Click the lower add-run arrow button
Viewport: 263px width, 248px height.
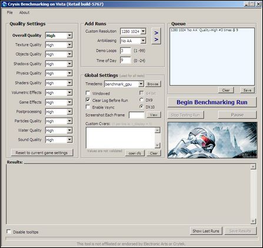point(157,40)
